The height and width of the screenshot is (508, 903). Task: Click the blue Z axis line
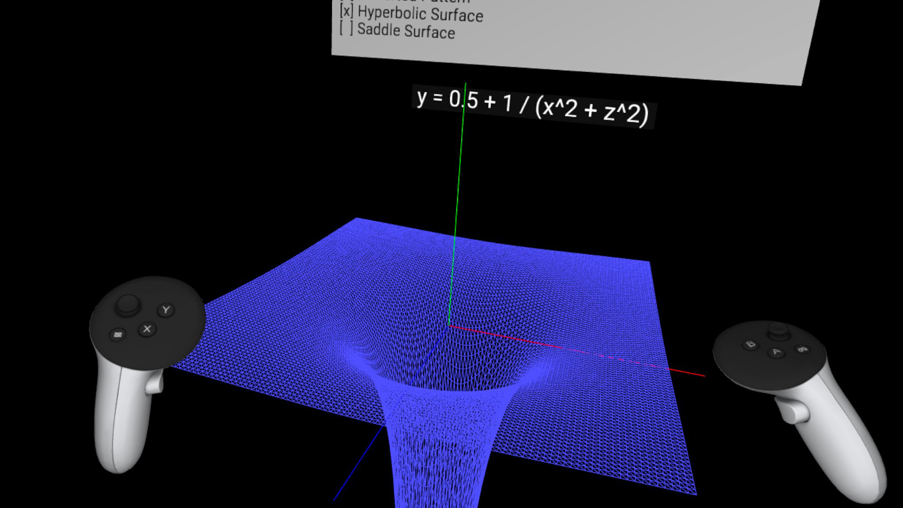[357, 463]
